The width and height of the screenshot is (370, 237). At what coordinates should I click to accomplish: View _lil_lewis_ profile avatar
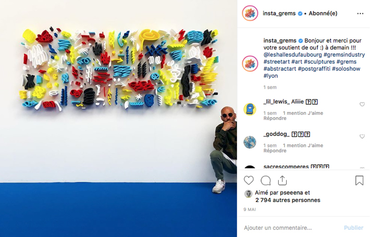click(x=250, y=109)
